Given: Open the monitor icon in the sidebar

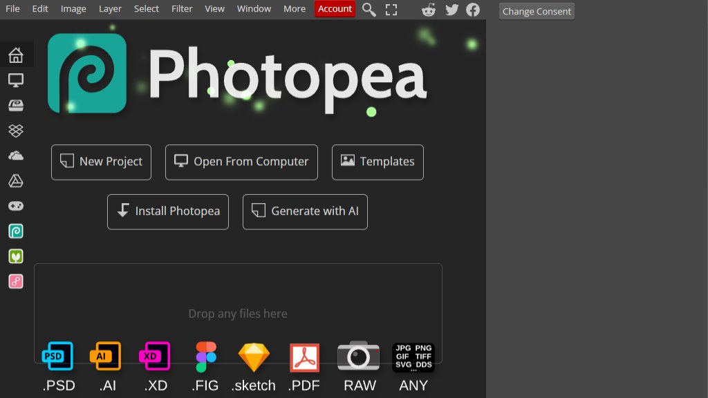Looking at the screenshot, I should (15, 79).
